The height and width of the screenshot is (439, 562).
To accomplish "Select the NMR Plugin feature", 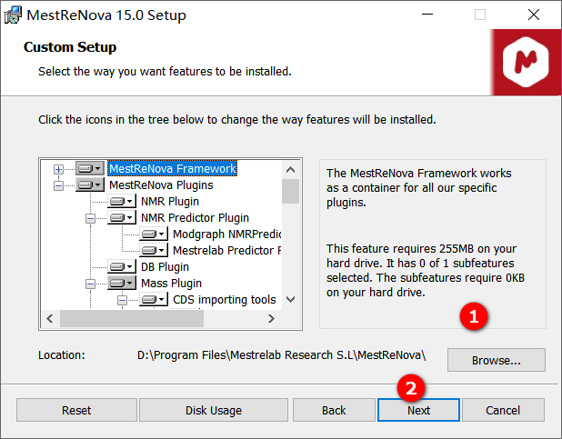I will pos(170,201).
